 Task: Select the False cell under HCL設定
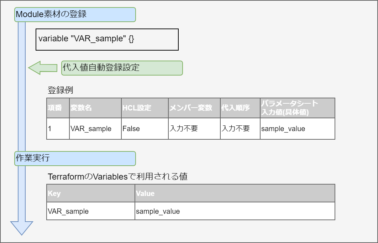[x=145, y=129]
